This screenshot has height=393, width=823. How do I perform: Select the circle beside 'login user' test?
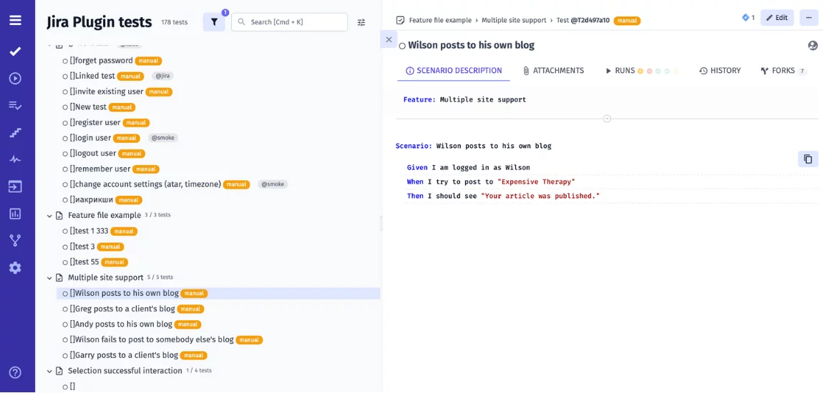point(65,139)
